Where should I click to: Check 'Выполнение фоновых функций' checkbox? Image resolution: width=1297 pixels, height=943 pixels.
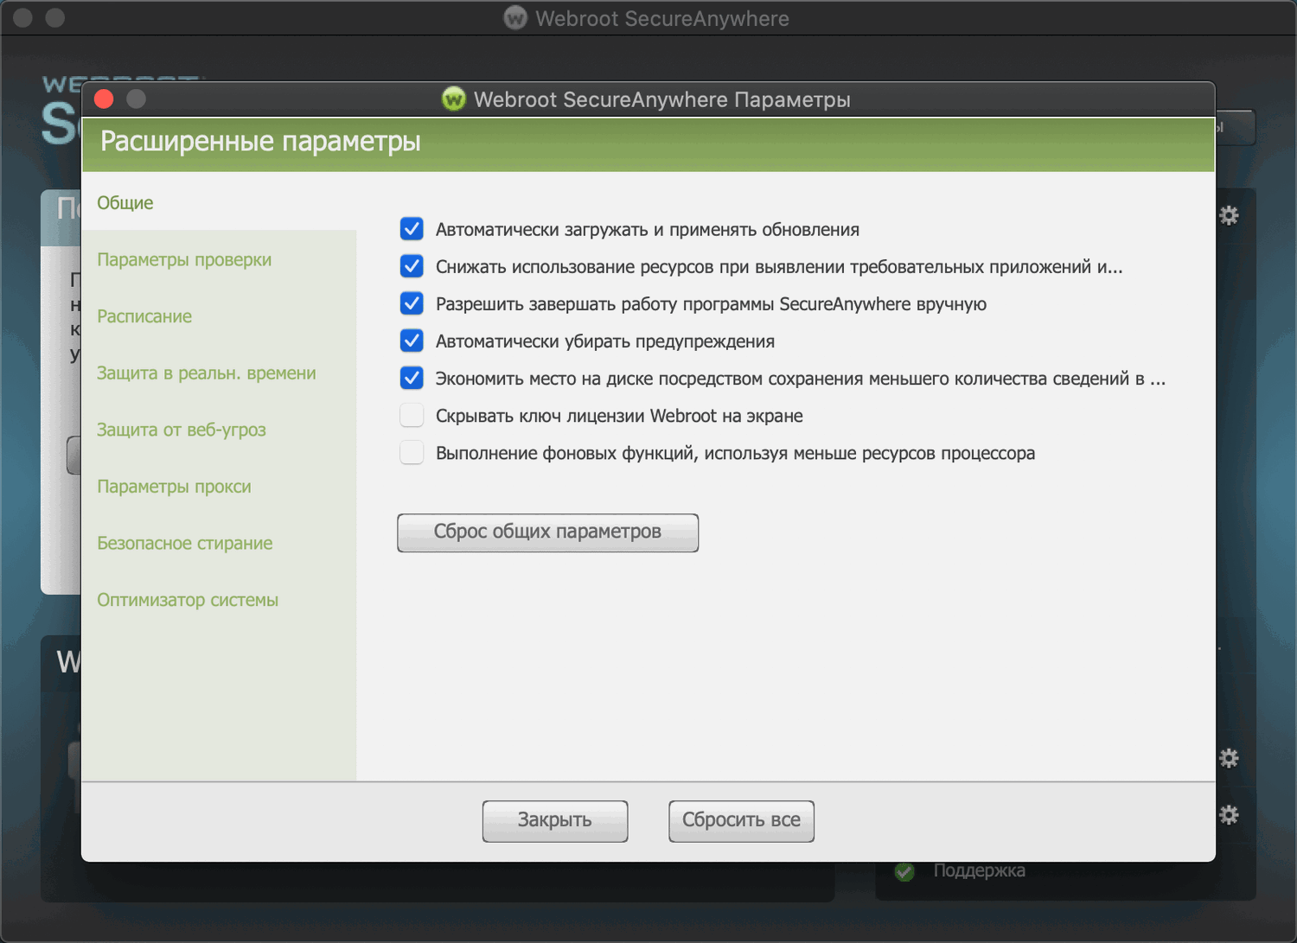[412, 453]
